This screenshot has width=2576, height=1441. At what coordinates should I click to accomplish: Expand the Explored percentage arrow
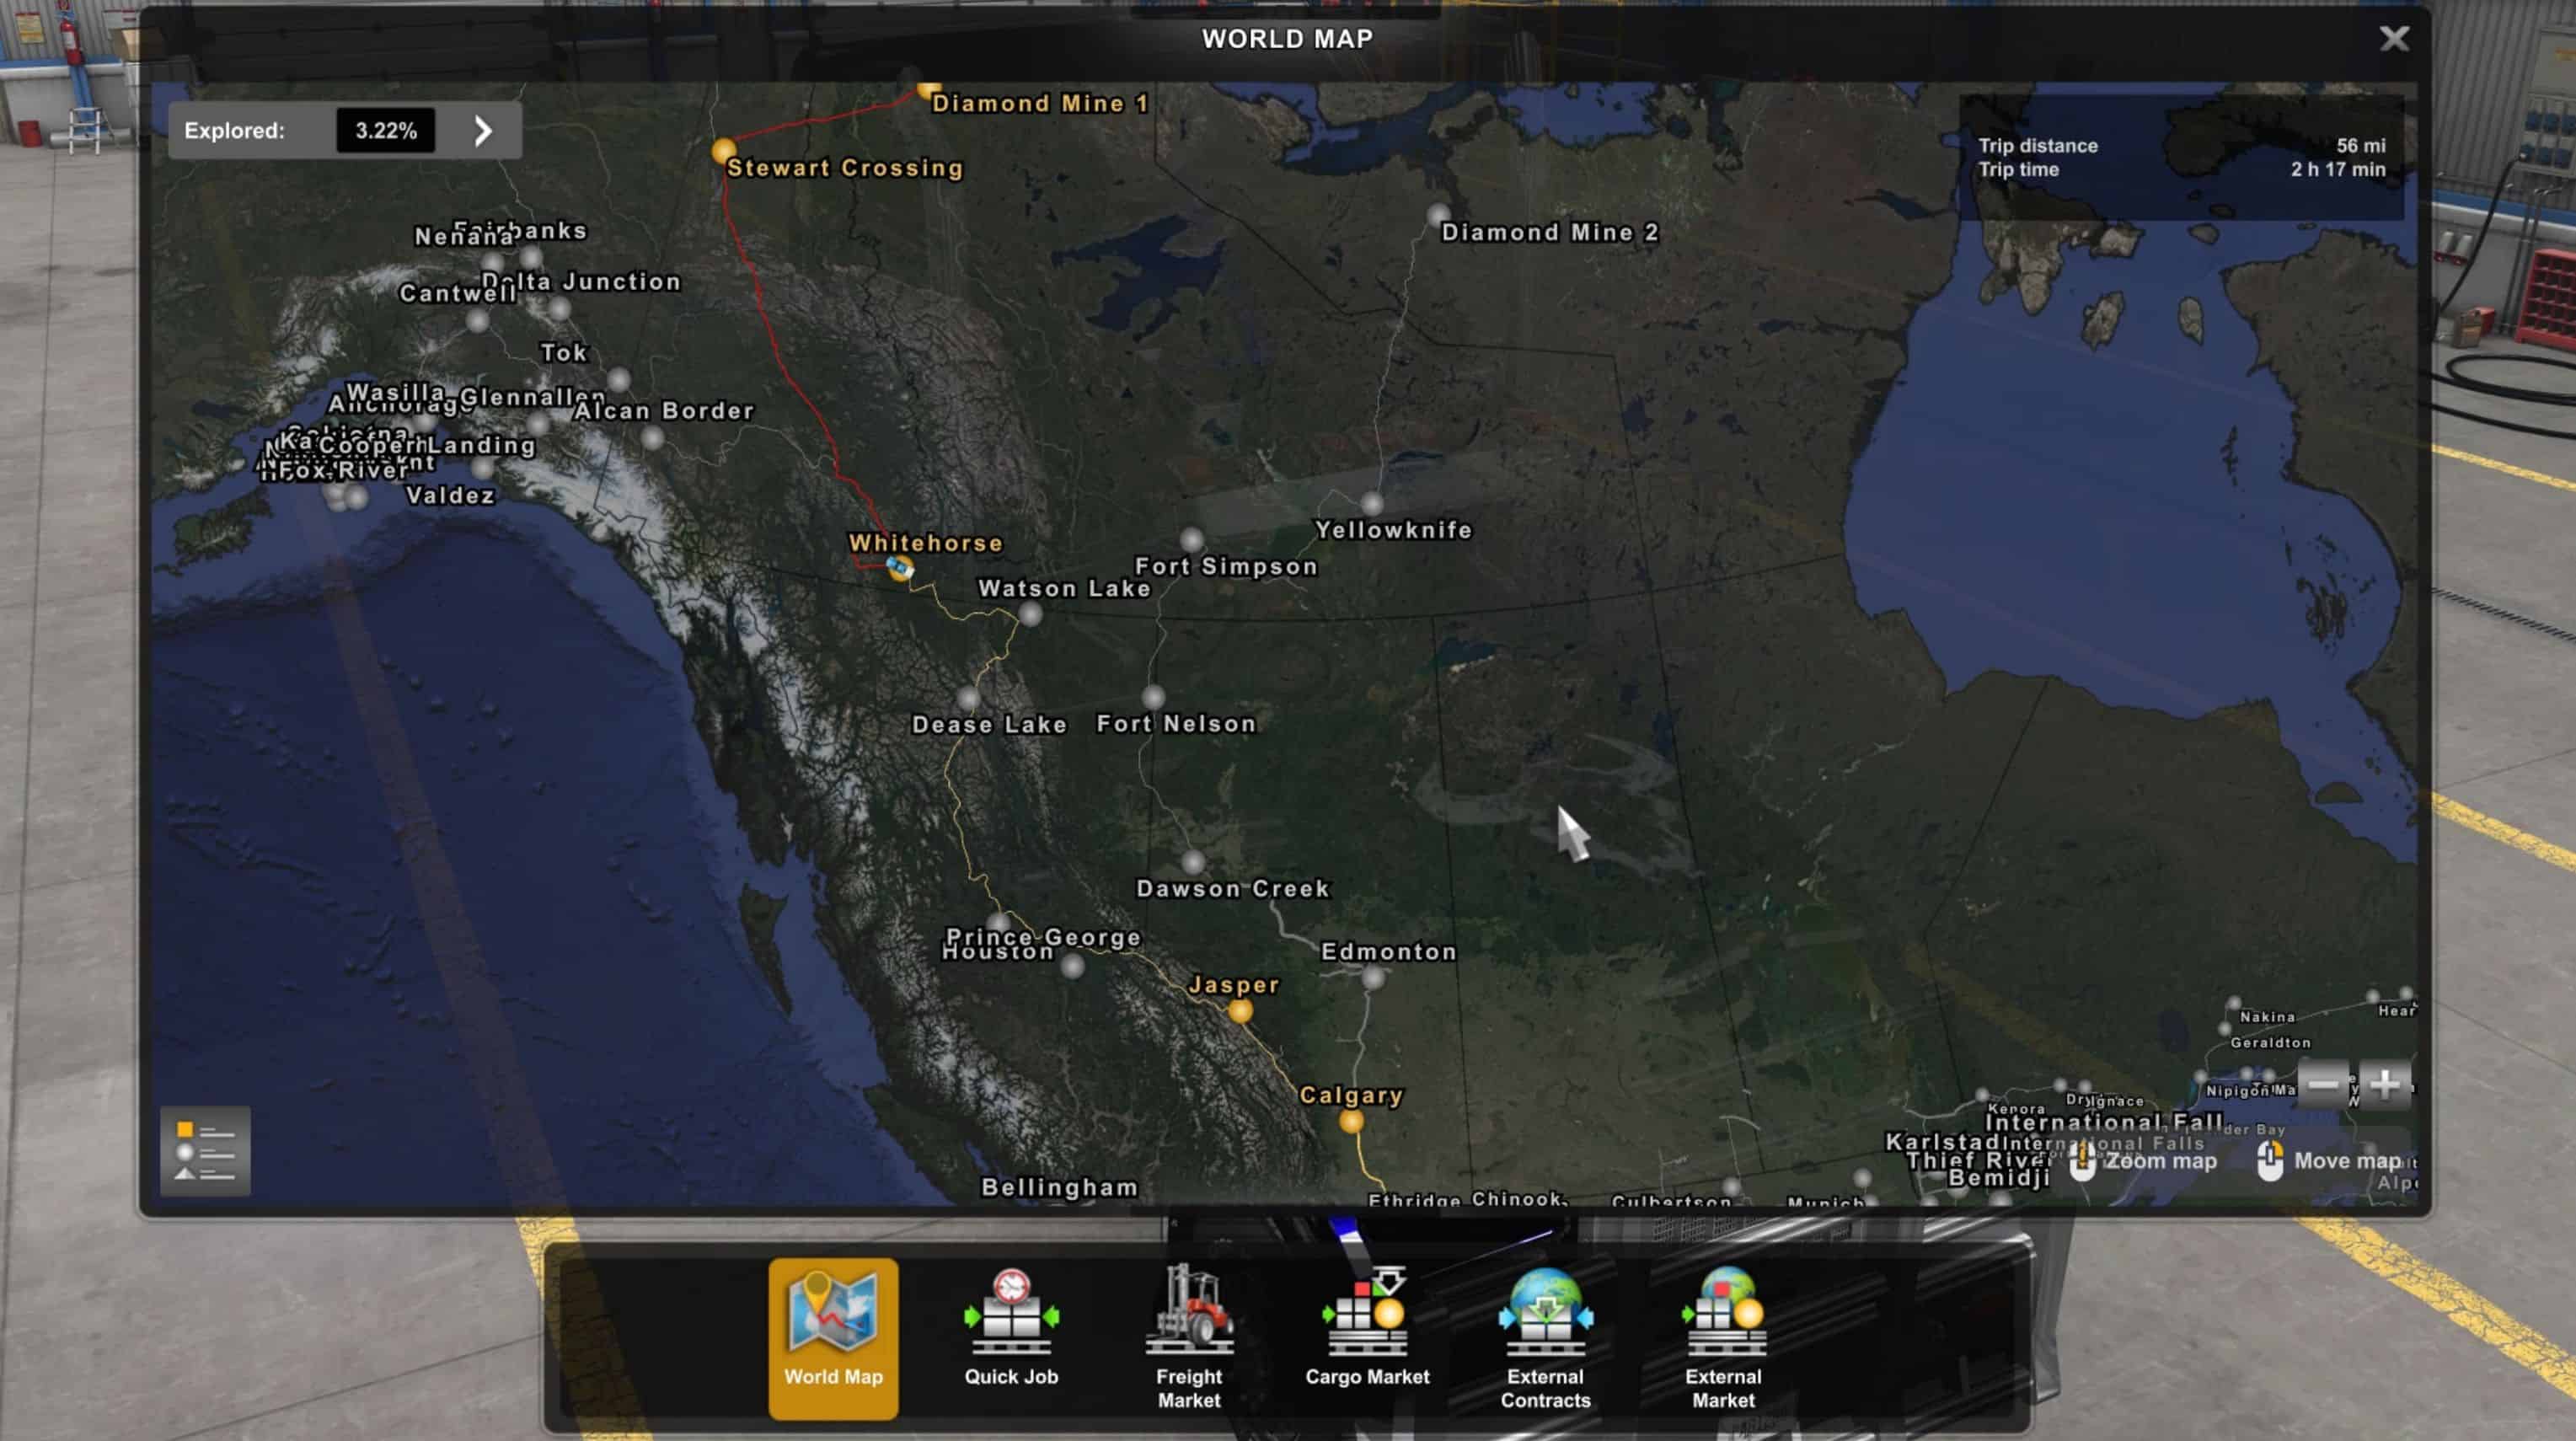(483, 131)
